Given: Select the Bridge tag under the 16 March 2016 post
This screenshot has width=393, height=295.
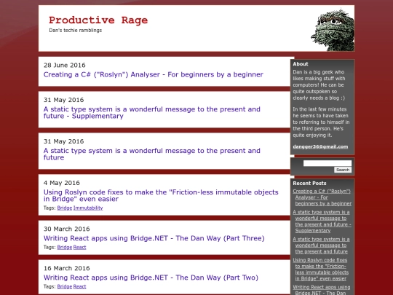Looking at the screenshot, I should click(x=65, y=287).
